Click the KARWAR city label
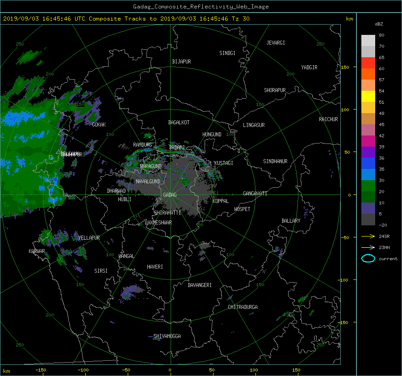 click(x=37, y=251)
